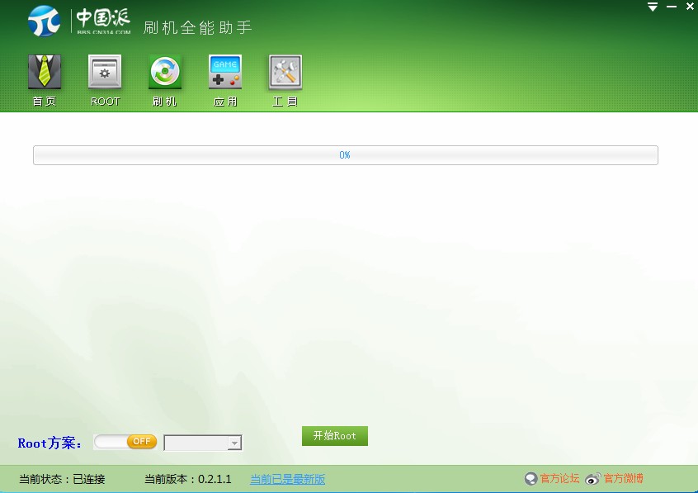The width and height of the screenshot is (698, 493).
Task: Click the 官方论坛 chat bubble icon
Action: 531,479
